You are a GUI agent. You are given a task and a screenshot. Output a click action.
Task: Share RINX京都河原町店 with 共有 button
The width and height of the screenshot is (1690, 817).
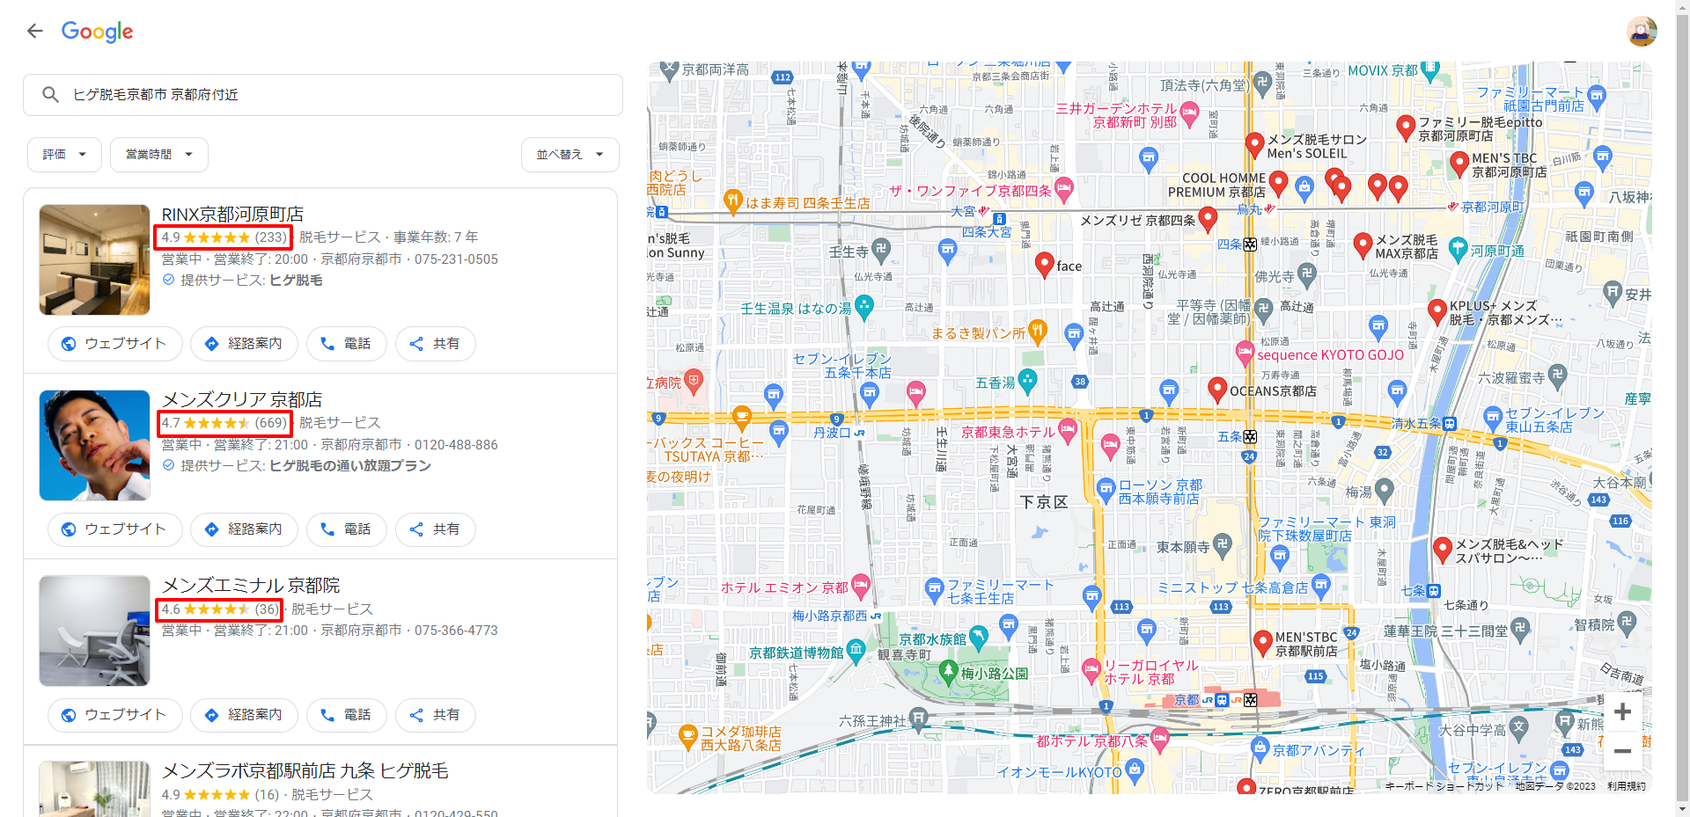pyautogui.click(x=435, y=343)
